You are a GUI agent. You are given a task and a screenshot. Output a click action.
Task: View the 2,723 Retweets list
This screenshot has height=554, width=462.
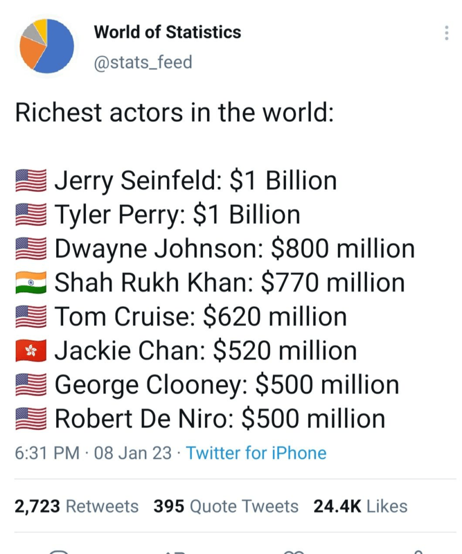point(77,506)
